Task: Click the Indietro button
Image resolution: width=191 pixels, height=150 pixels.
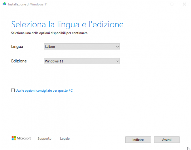Action: pos(138,140)
